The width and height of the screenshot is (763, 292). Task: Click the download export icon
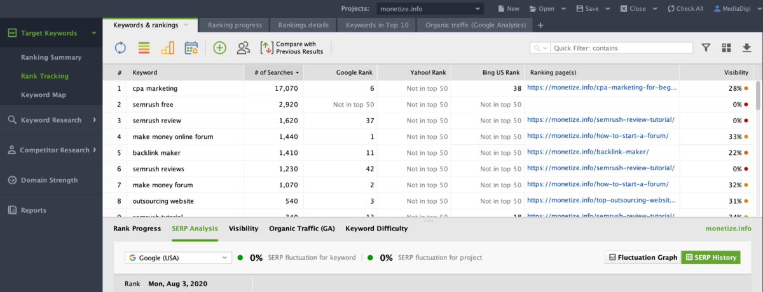(x=746, y=48)
